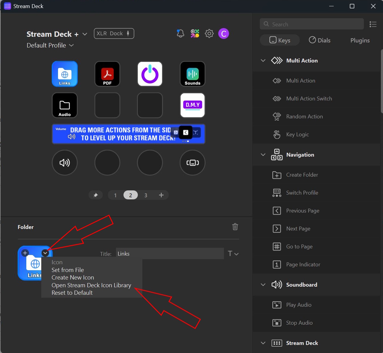Select the empty dial under the PDF column

[107, 163]
